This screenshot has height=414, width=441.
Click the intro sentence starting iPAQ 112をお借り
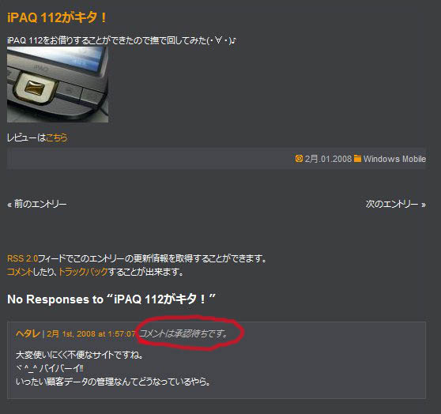(122, 40)
